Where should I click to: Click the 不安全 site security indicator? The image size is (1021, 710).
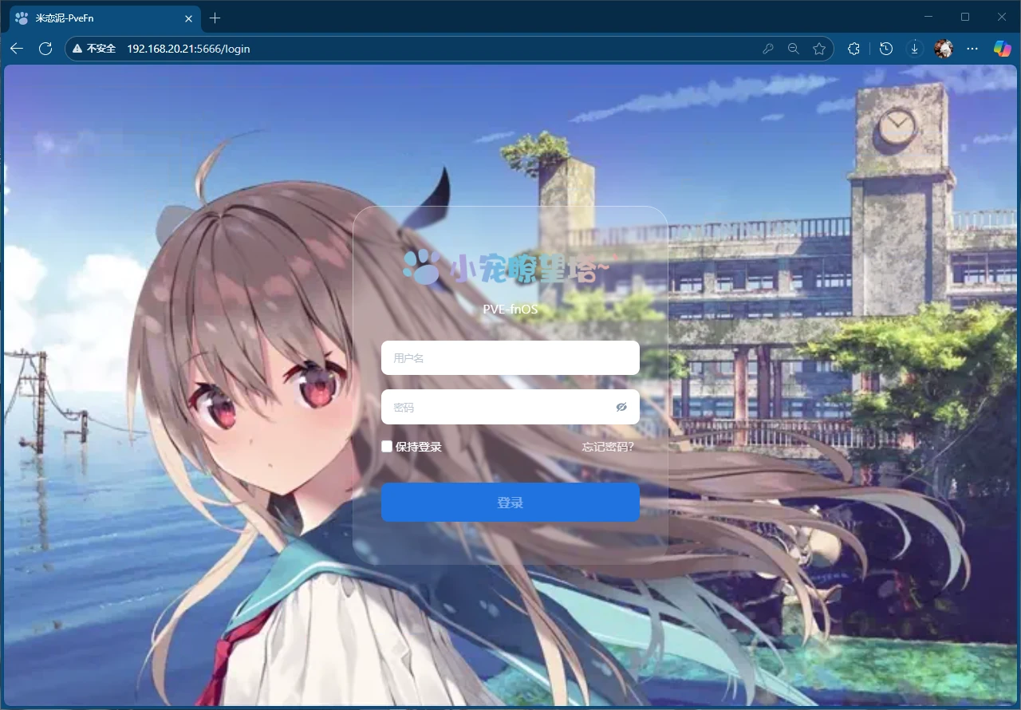click(94, 49)
